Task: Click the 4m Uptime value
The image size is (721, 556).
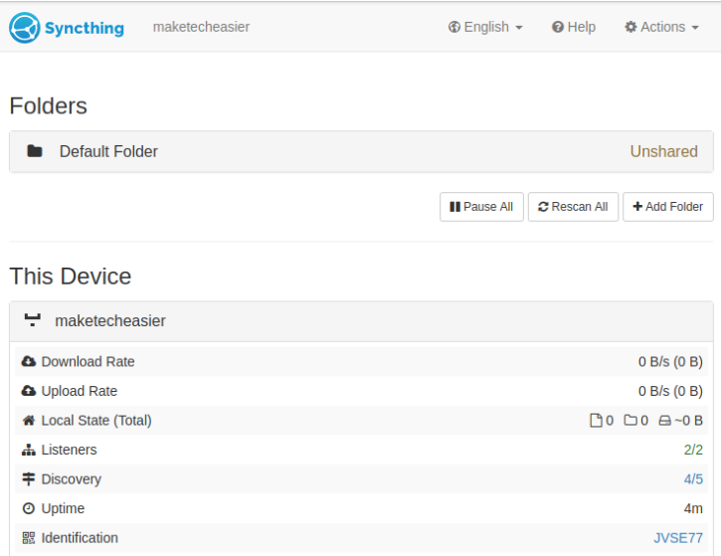Action: pos(693,508)
